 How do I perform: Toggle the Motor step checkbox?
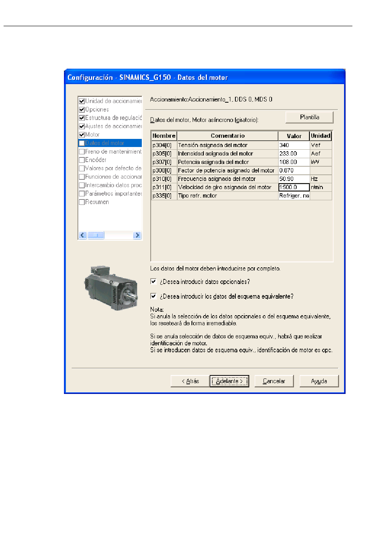click(x=82, y=135)
